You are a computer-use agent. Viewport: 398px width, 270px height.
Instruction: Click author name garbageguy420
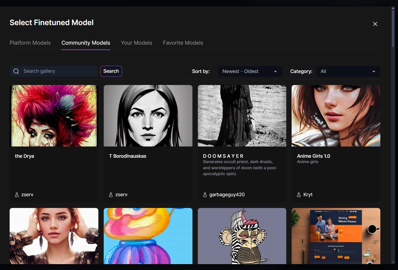point(227,195)
